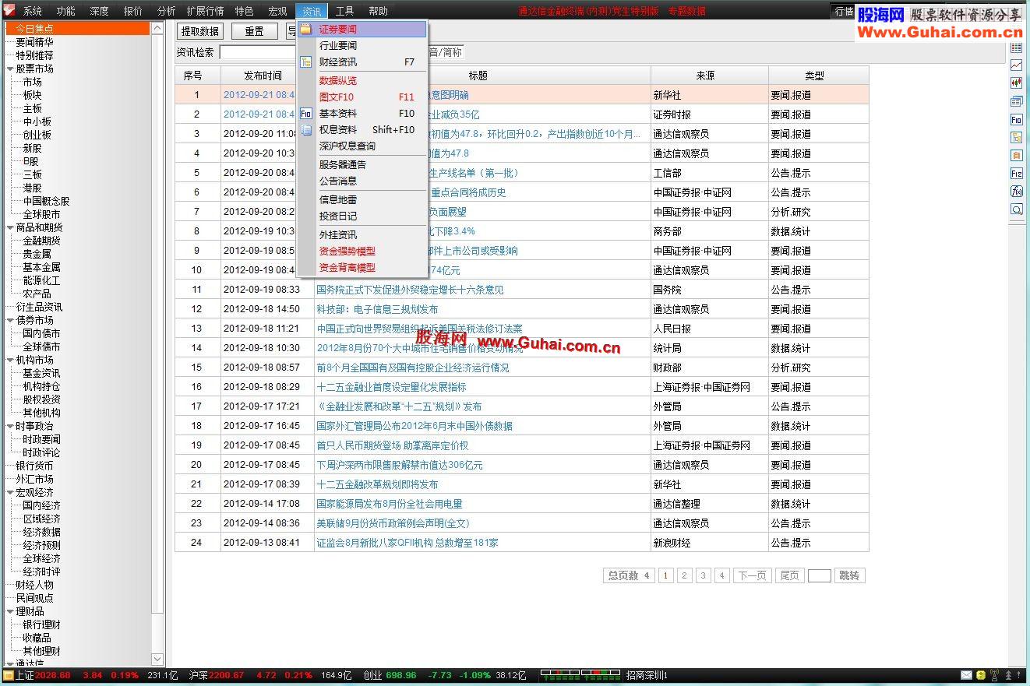Viewport: 1030px width, 686px height.
Task: Click the mail envelope icon in status bar
Action: click(x=967, y=675)
